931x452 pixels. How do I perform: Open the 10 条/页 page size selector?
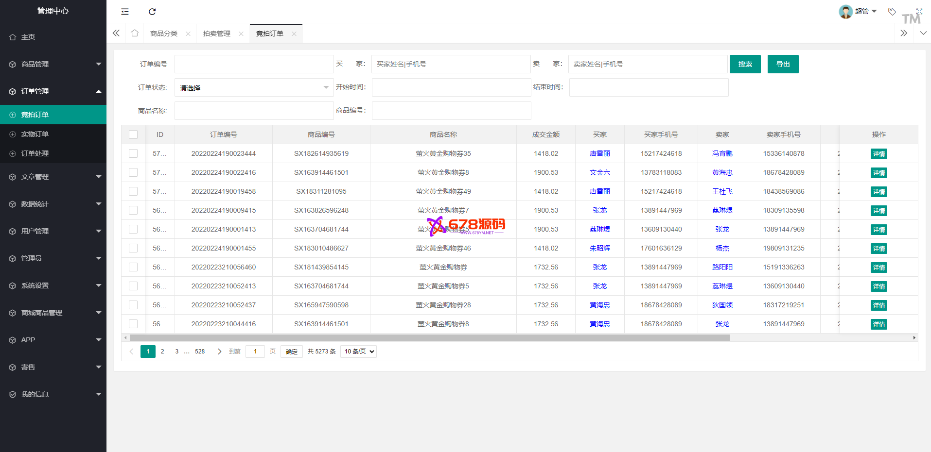(358, 352)
